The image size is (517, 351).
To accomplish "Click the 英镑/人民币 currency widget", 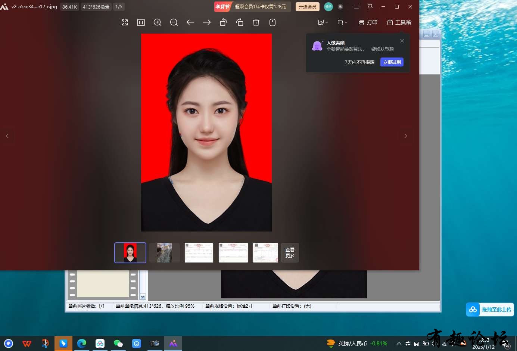I will [357, 344].
